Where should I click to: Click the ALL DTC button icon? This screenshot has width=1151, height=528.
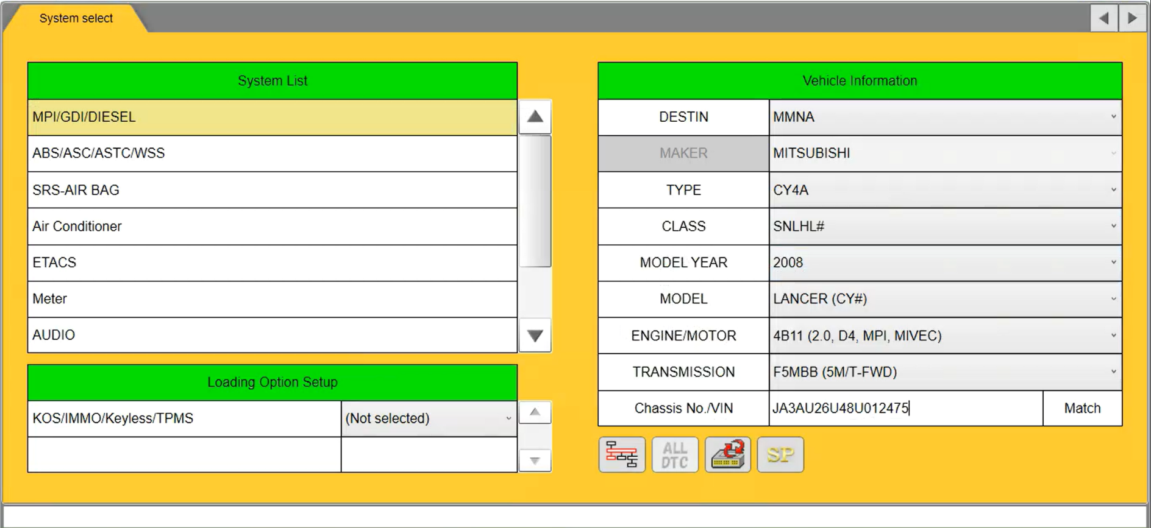tap(675, 454)
